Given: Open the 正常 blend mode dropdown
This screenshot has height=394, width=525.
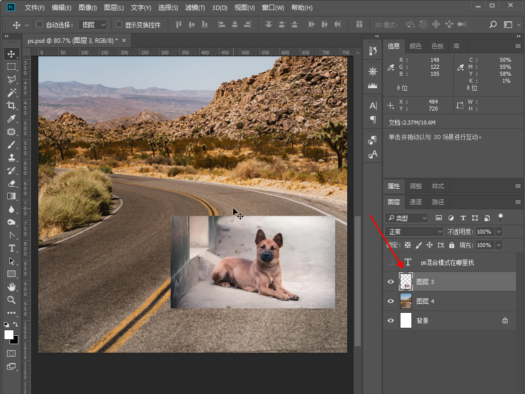Looking at the screenshot, I should [415, 232].
